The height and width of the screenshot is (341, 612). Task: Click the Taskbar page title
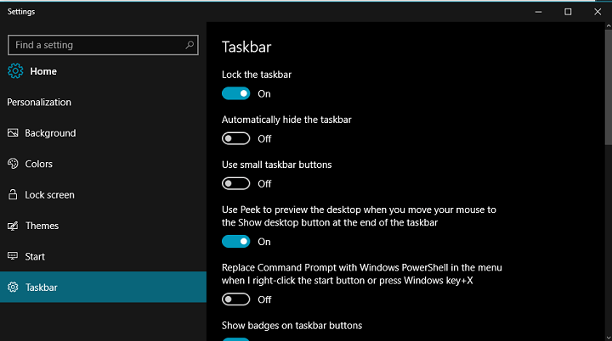(246, 47)
